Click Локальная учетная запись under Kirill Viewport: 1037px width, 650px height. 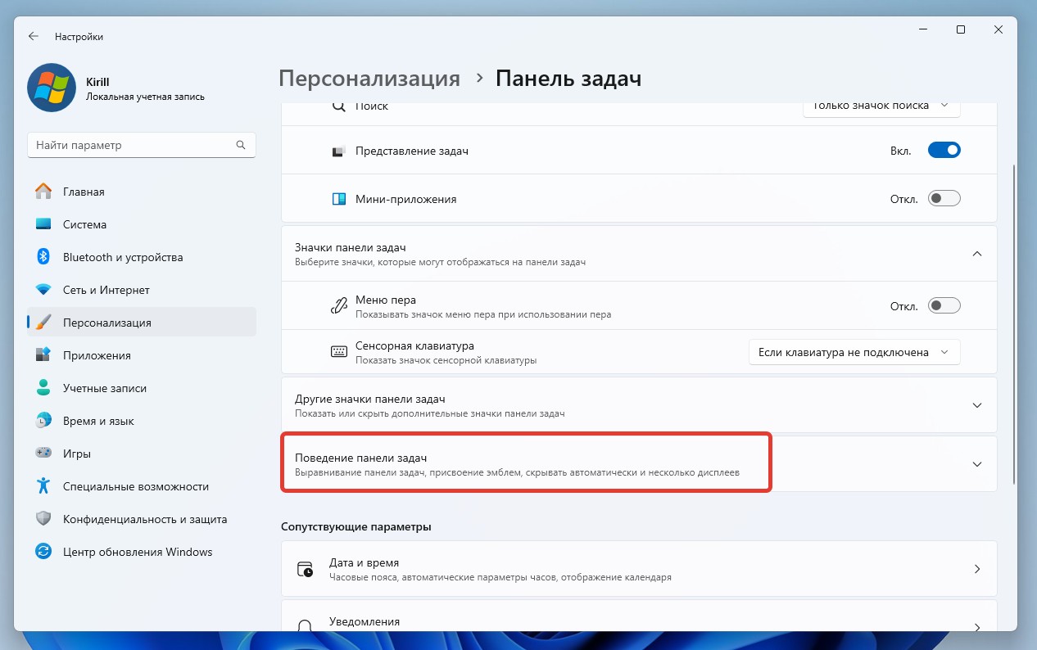point(145,97)
